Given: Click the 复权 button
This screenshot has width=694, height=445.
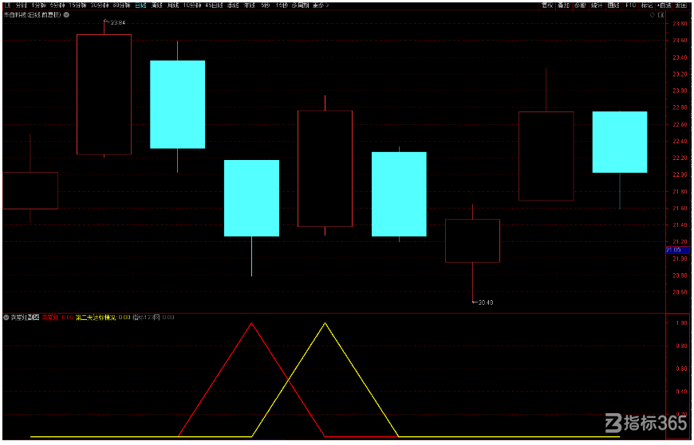Looking at the screenshot, I should [547, 6].
